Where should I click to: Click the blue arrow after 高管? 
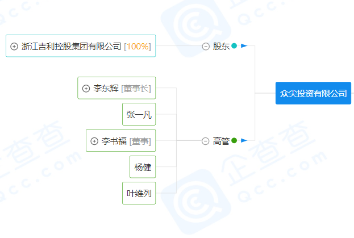[244, 140]
